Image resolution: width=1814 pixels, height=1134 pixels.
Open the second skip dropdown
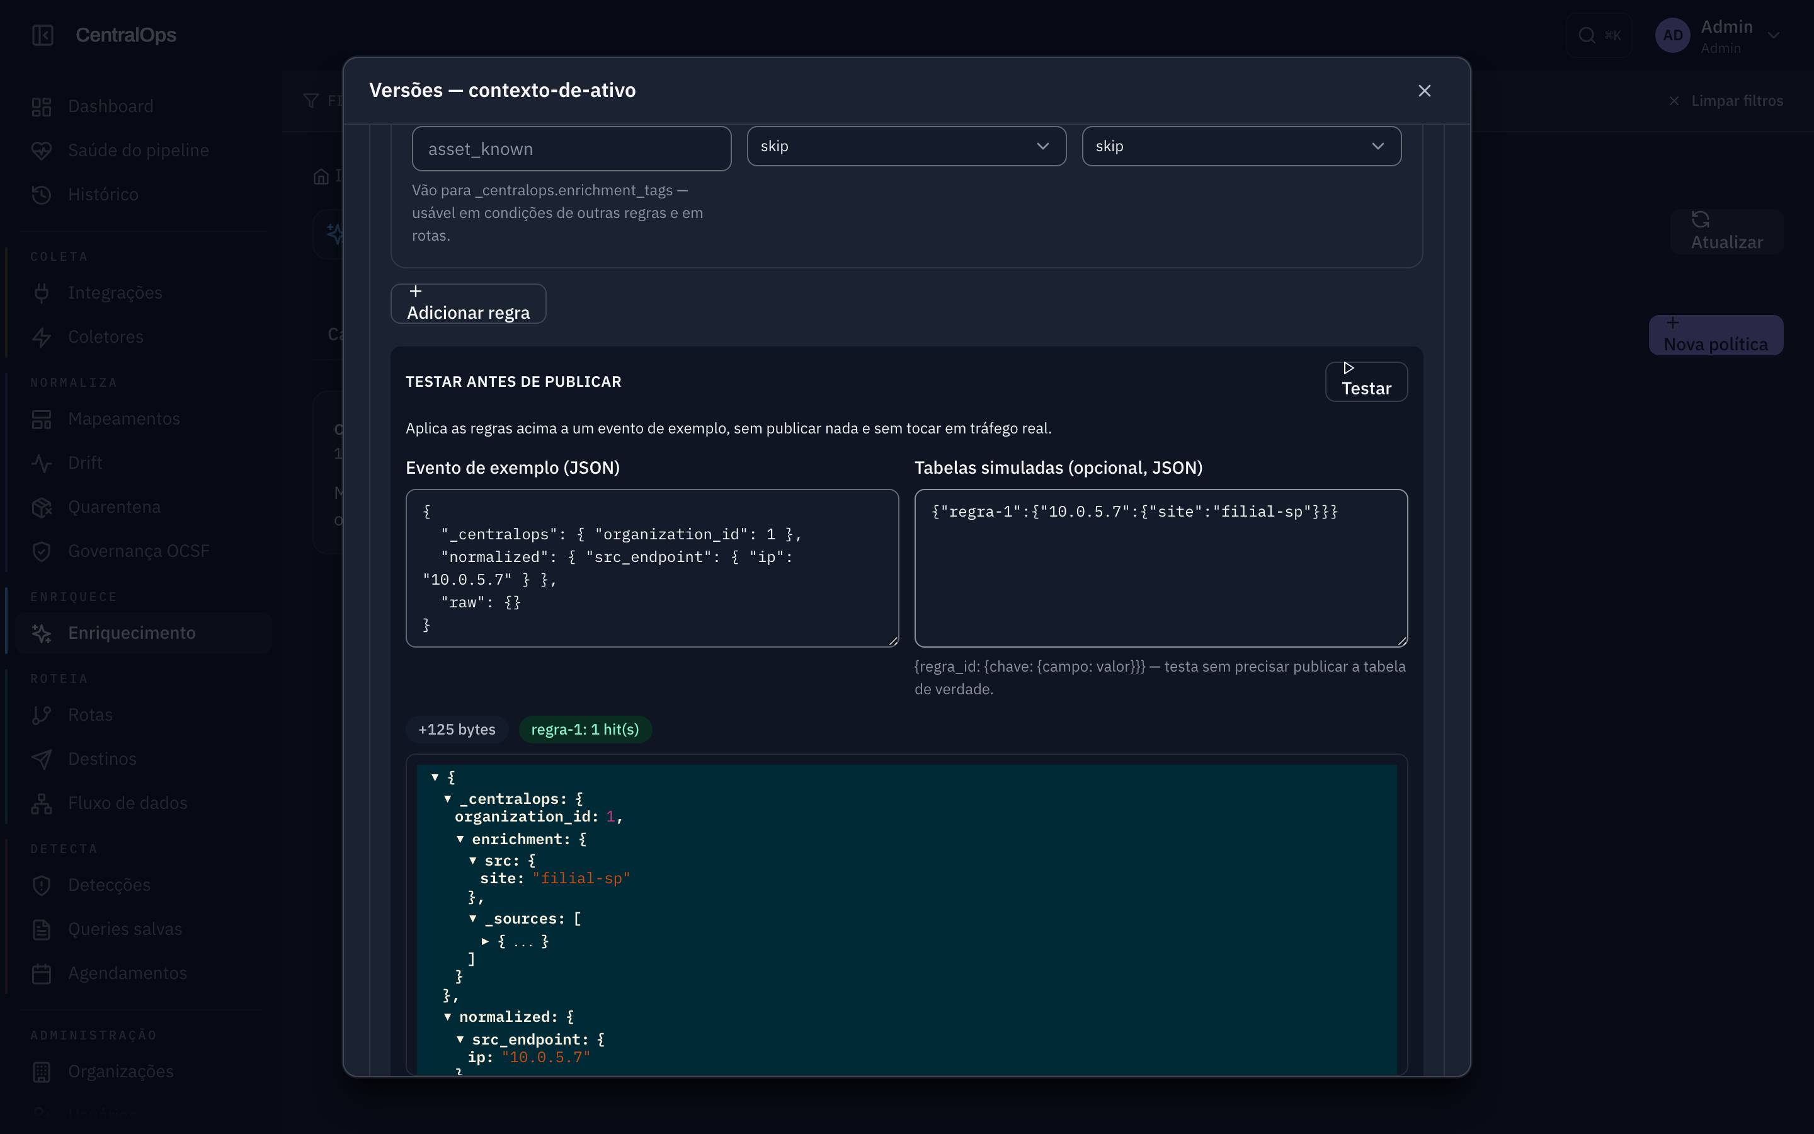point(1241,146)
